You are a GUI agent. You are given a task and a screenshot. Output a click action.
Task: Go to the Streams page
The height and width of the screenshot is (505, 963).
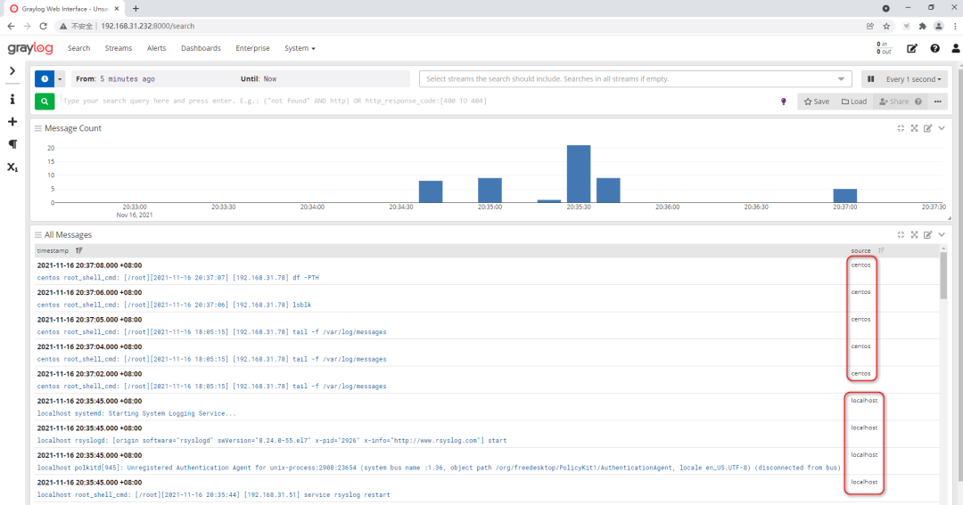[118, 48]
